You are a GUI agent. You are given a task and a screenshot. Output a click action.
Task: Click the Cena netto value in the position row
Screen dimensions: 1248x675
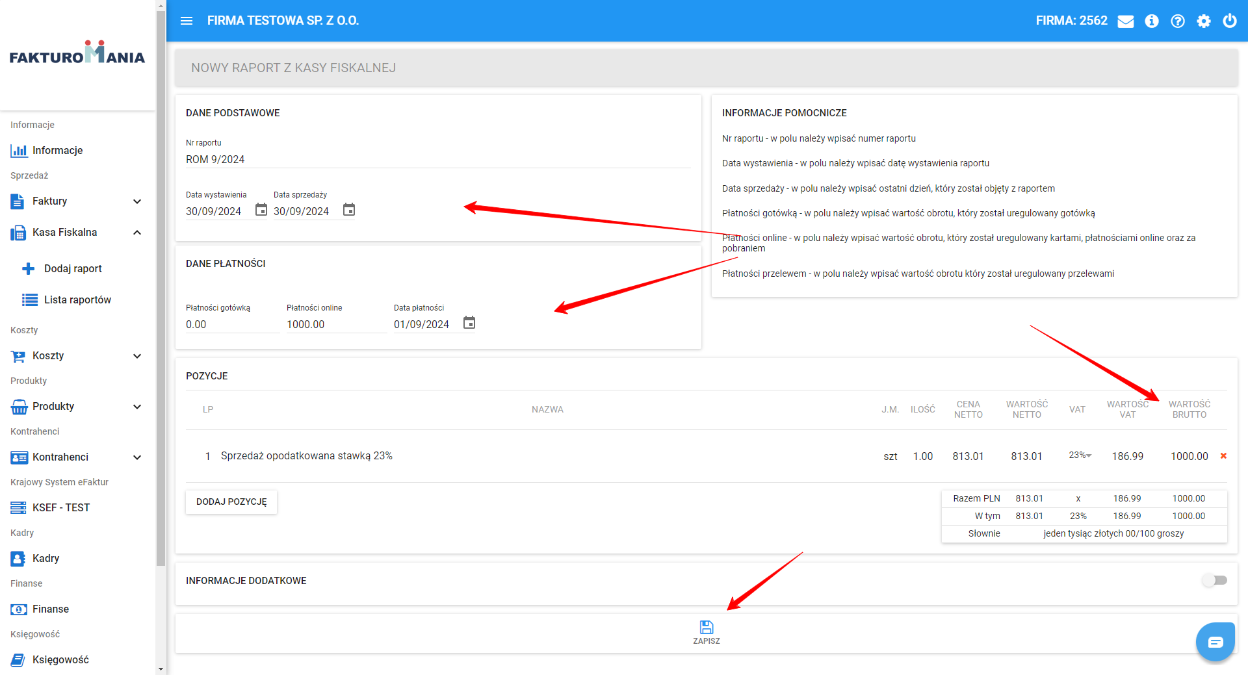click(x=968, y=456)
